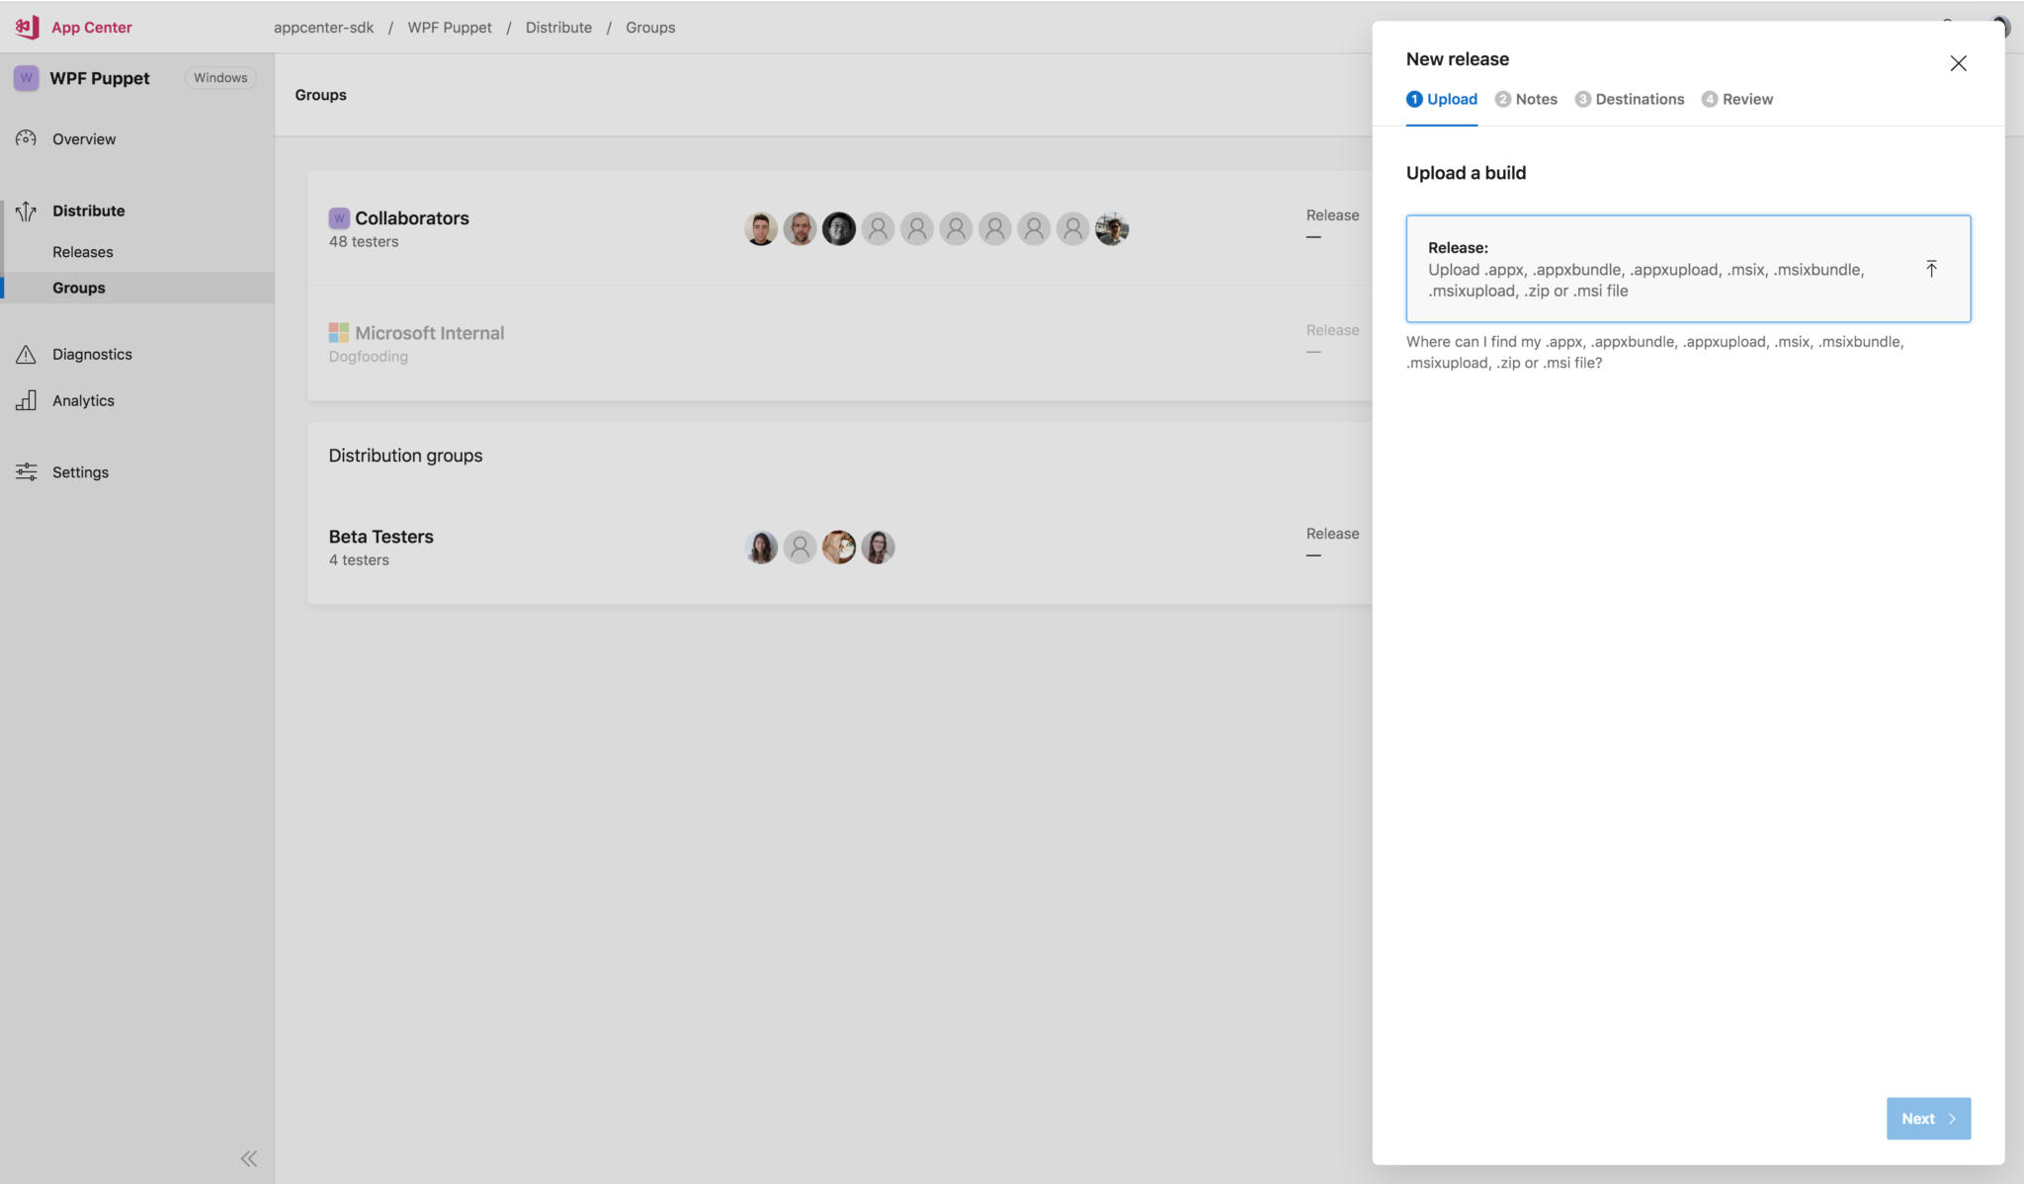
Task: Click the upload arrow inside the Release field
Action: pos(1930,269)
